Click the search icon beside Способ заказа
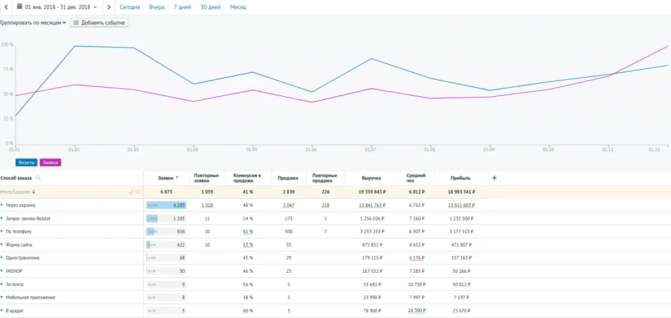This screenshot has height=318, width=671. [x=39, y=178]
